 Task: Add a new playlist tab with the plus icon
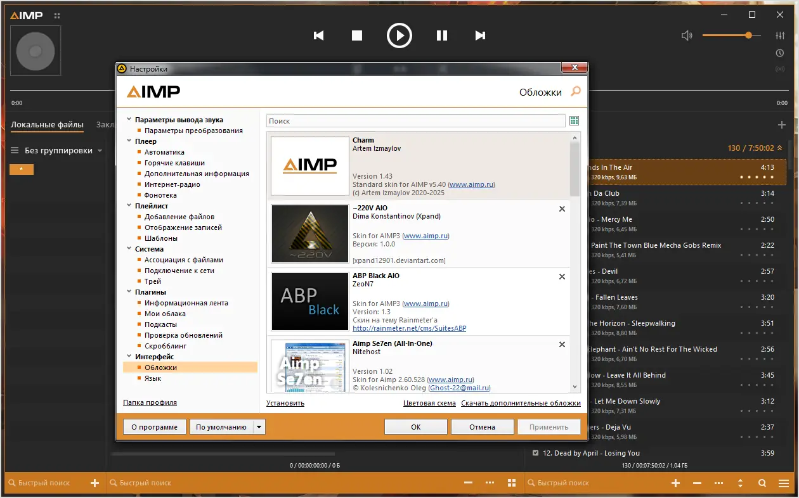click(x=782, y=125)
